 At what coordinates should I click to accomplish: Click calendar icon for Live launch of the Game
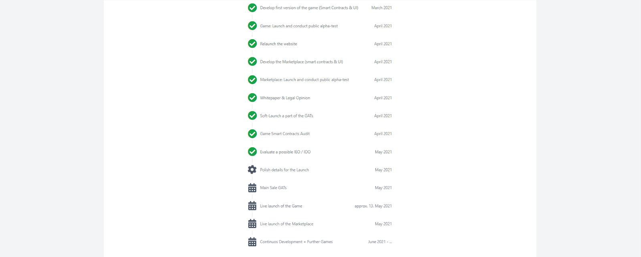[x=252, y=206]
